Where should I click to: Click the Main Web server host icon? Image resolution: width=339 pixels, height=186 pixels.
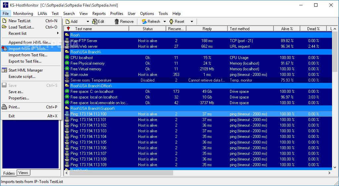click(x=67, y=46)
